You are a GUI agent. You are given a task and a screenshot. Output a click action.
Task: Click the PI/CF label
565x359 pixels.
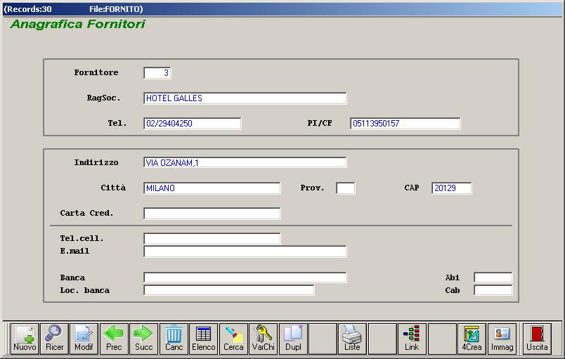point(320,123)
